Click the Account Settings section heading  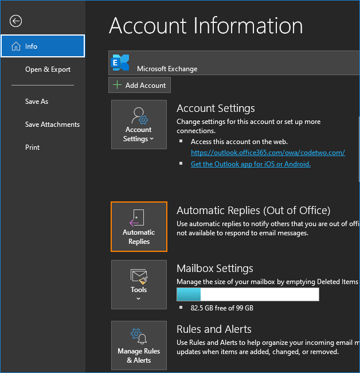(216, 108)
